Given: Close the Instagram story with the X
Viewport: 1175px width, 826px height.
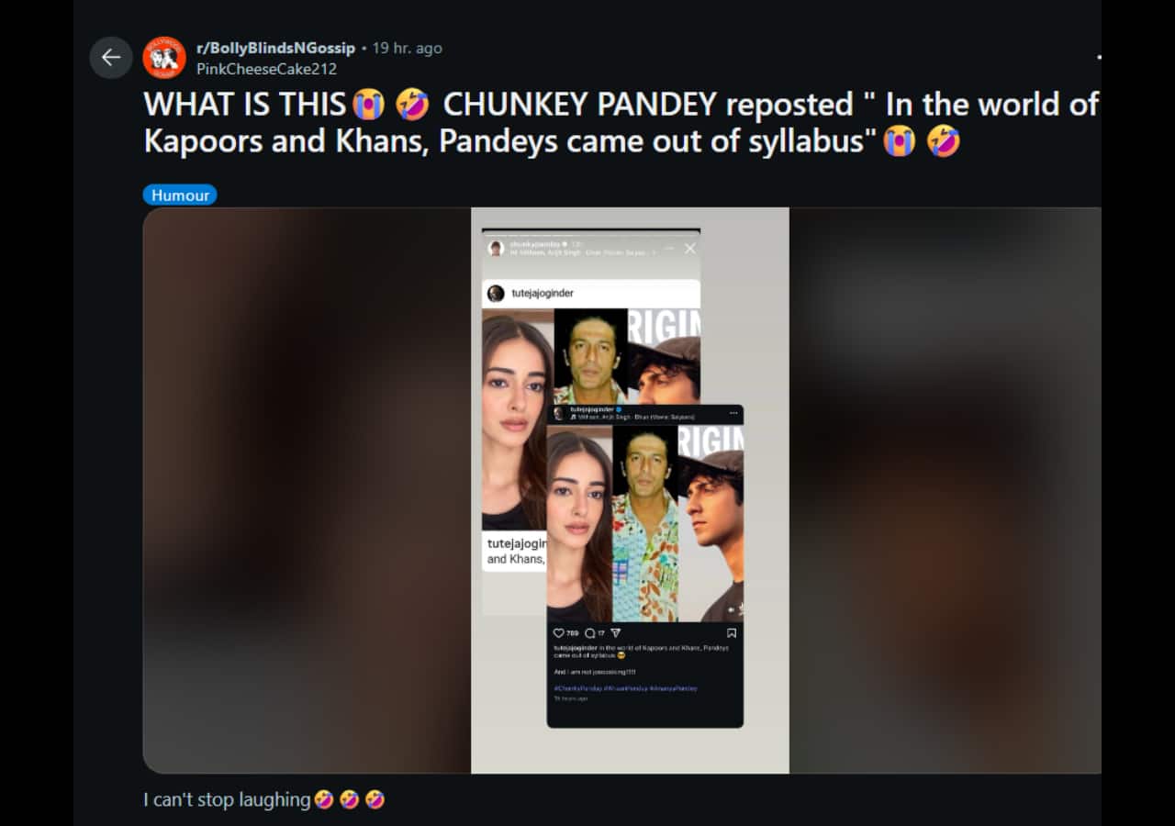Looking at the screenshot, I should [x=690, y=249].
